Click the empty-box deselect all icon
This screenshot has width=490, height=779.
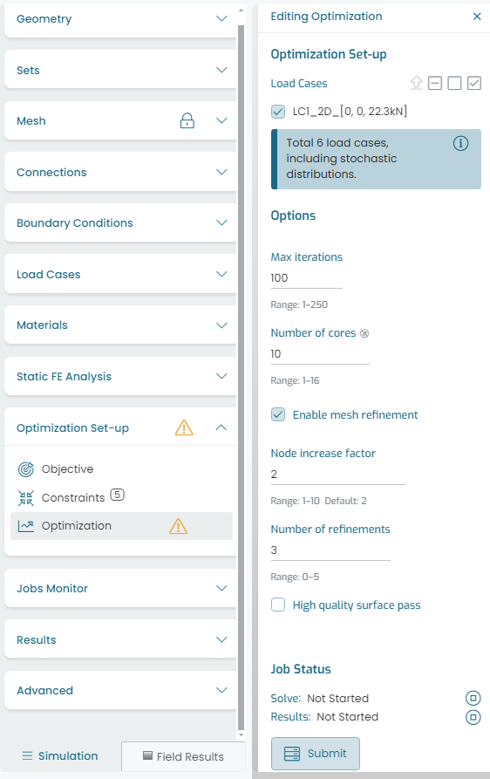point(454,83)
